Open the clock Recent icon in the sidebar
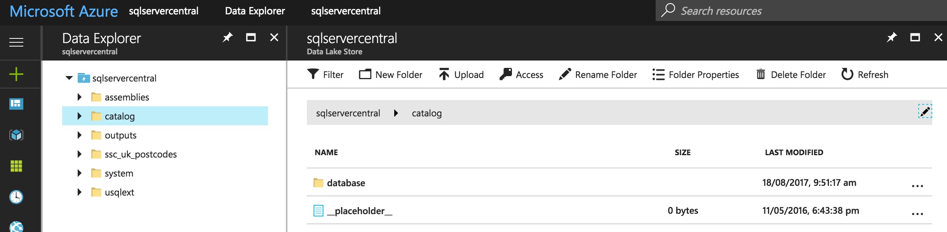Viewport: 947px width, 232px height. (x=16, y=197)
